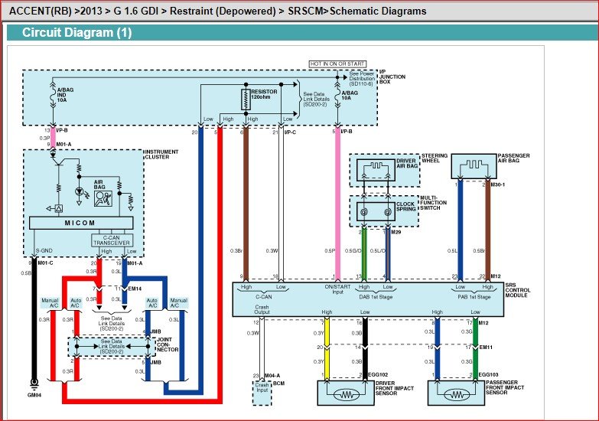Click the ACCENT(RB) breadcrumb title
This screenshot has height=421, width=599.
point(218,11)
